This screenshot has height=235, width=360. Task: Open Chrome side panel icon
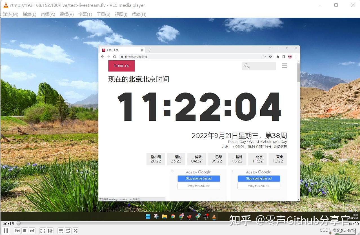pos(284,57)
